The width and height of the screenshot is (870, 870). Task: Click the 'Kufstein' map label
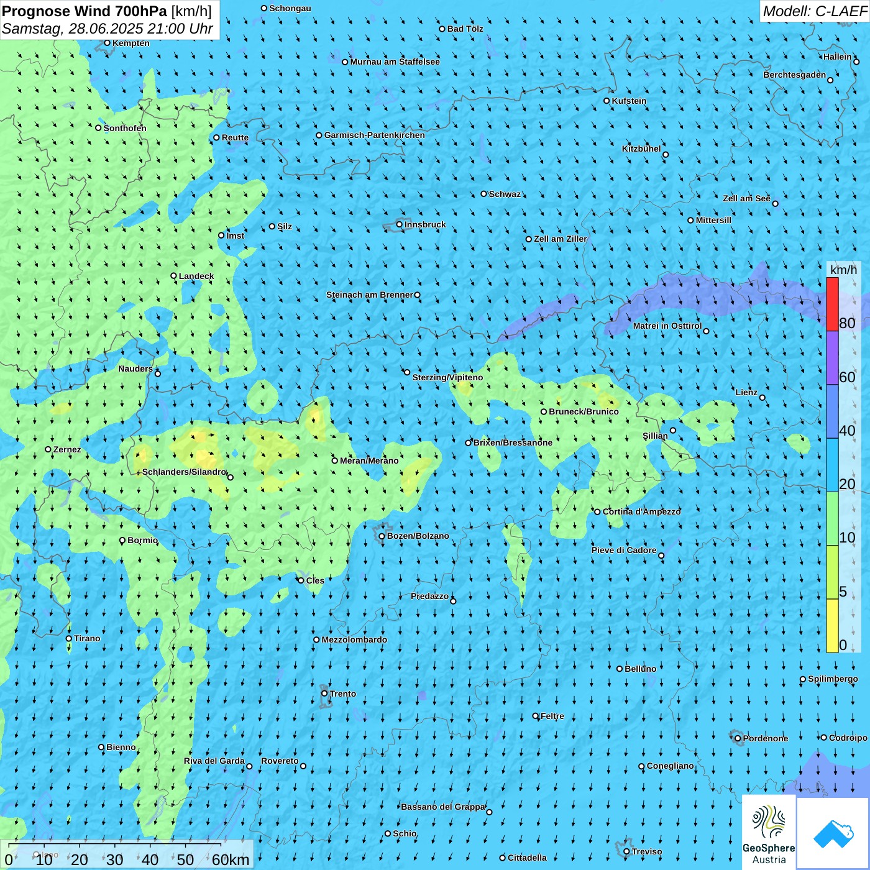point(630,101)
